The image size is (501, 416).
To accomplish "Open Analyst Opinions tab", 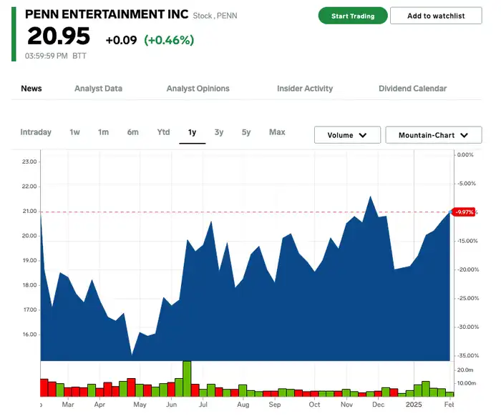I will click(x=198, y=89).
